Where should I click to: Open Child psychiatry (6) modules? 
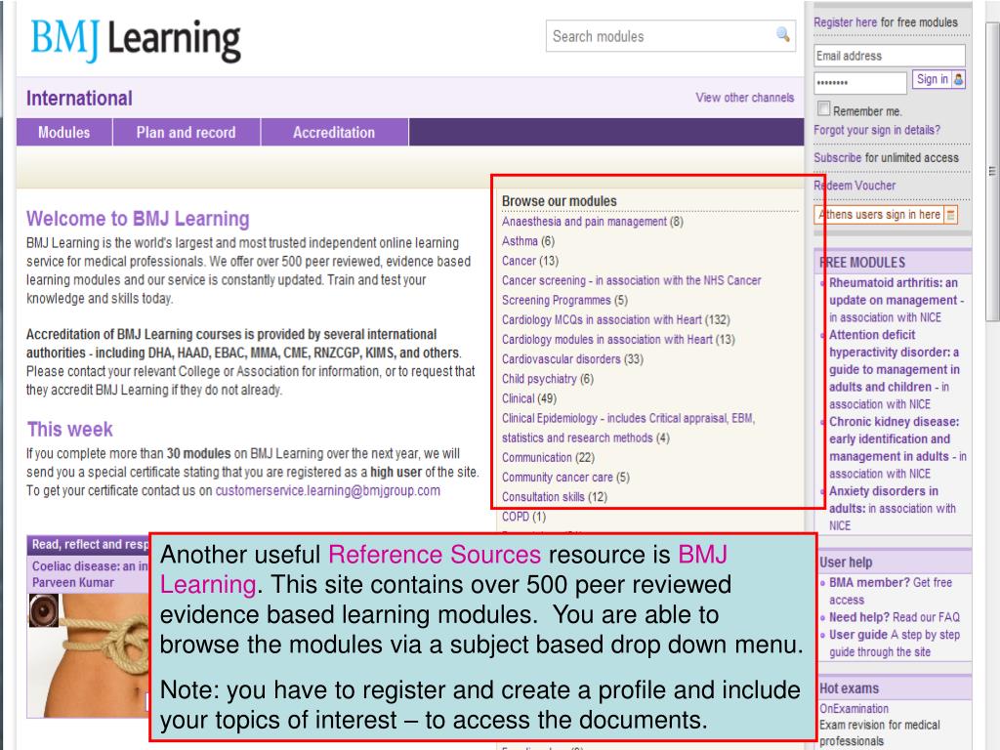(547, 379)
